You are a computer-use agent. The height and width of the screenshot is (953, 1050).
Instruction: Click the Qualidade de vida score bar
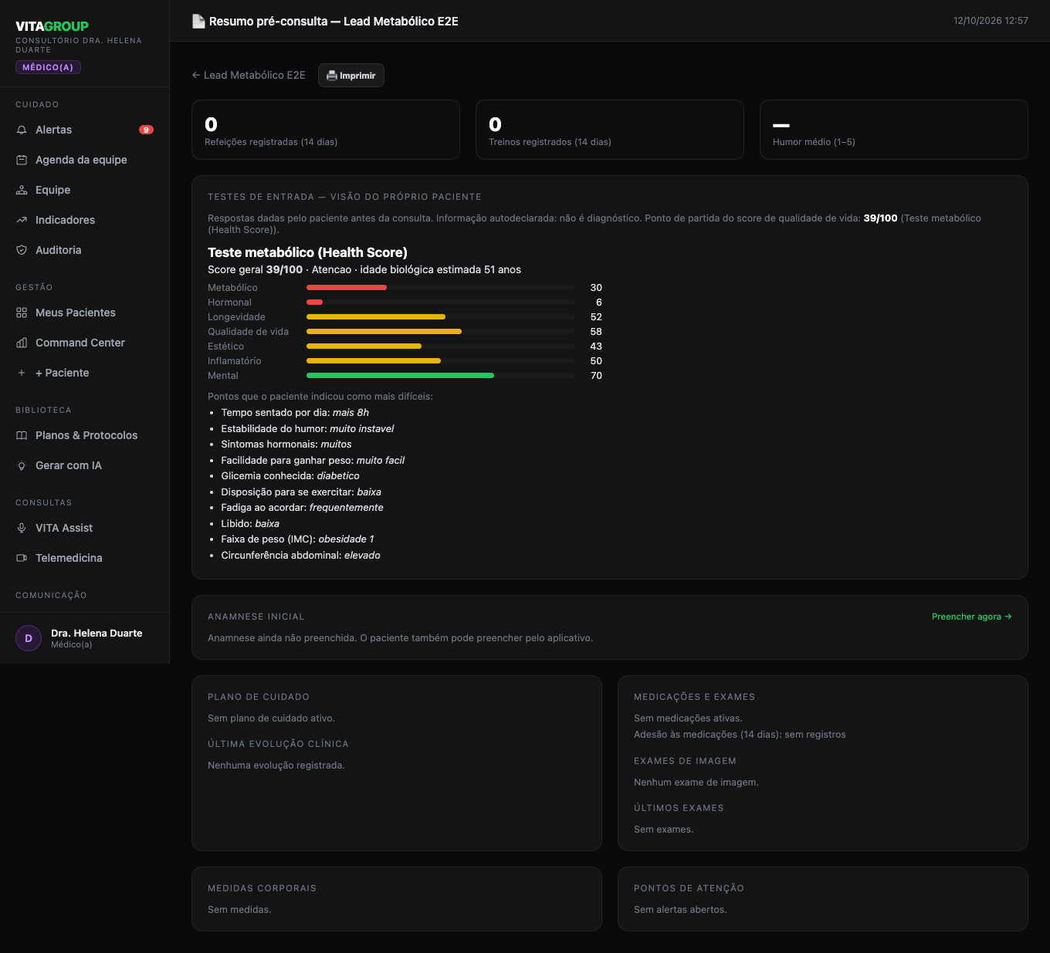point(440,332)
